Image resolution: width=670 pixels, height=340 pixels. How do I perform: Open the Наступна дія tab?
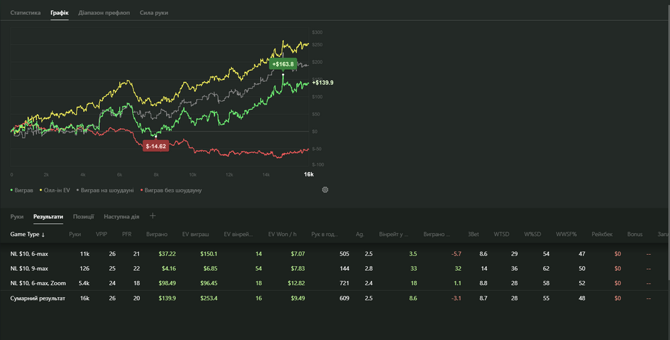click(x=121, y=217)
